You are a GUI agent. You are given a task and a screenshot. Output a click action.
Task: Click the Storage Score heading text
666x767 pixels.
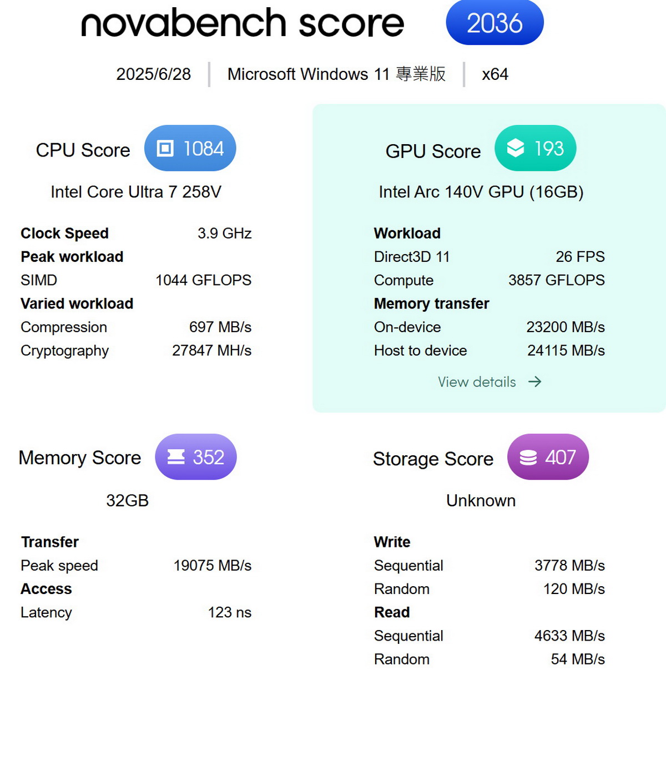(x=433, y=459)
